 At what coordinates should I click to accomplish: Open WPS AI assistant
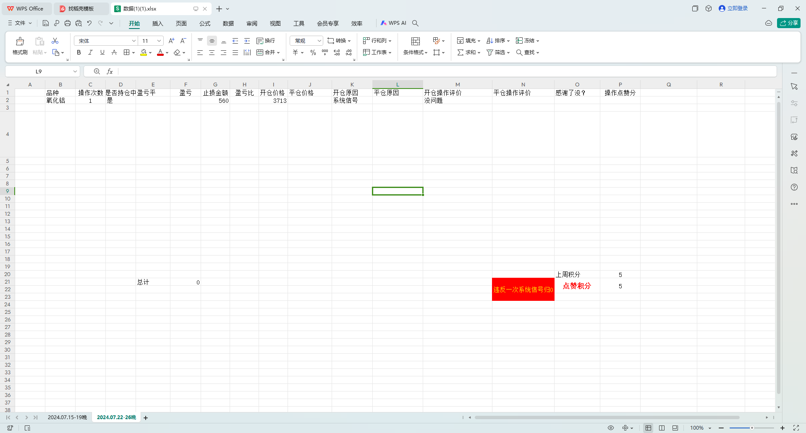(393, 23)
